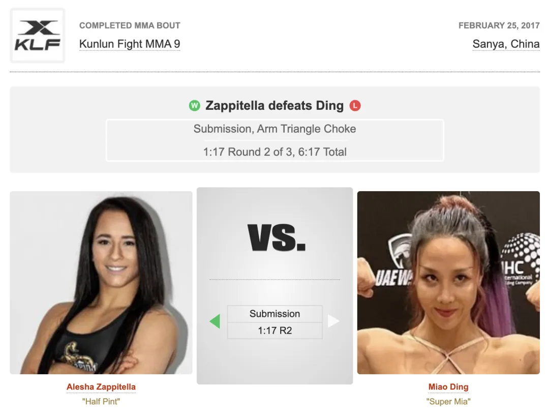Open Alesha Zappitella's fighter profile link

tap(101, 387)
